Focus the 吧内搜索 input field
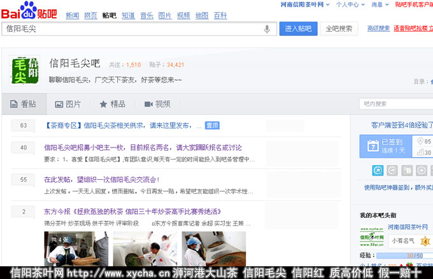This screenshot has height=279, width=433. [396, 104]
